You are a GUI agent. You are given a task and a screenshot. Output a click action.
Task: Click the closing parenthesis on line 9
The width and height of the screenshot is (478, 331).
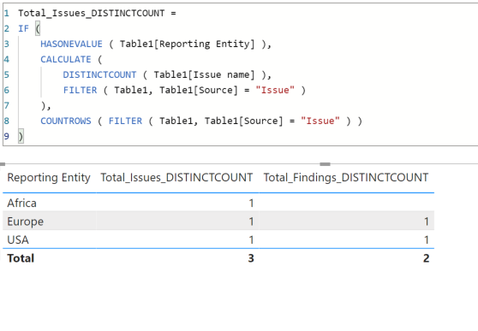(21, 136)
